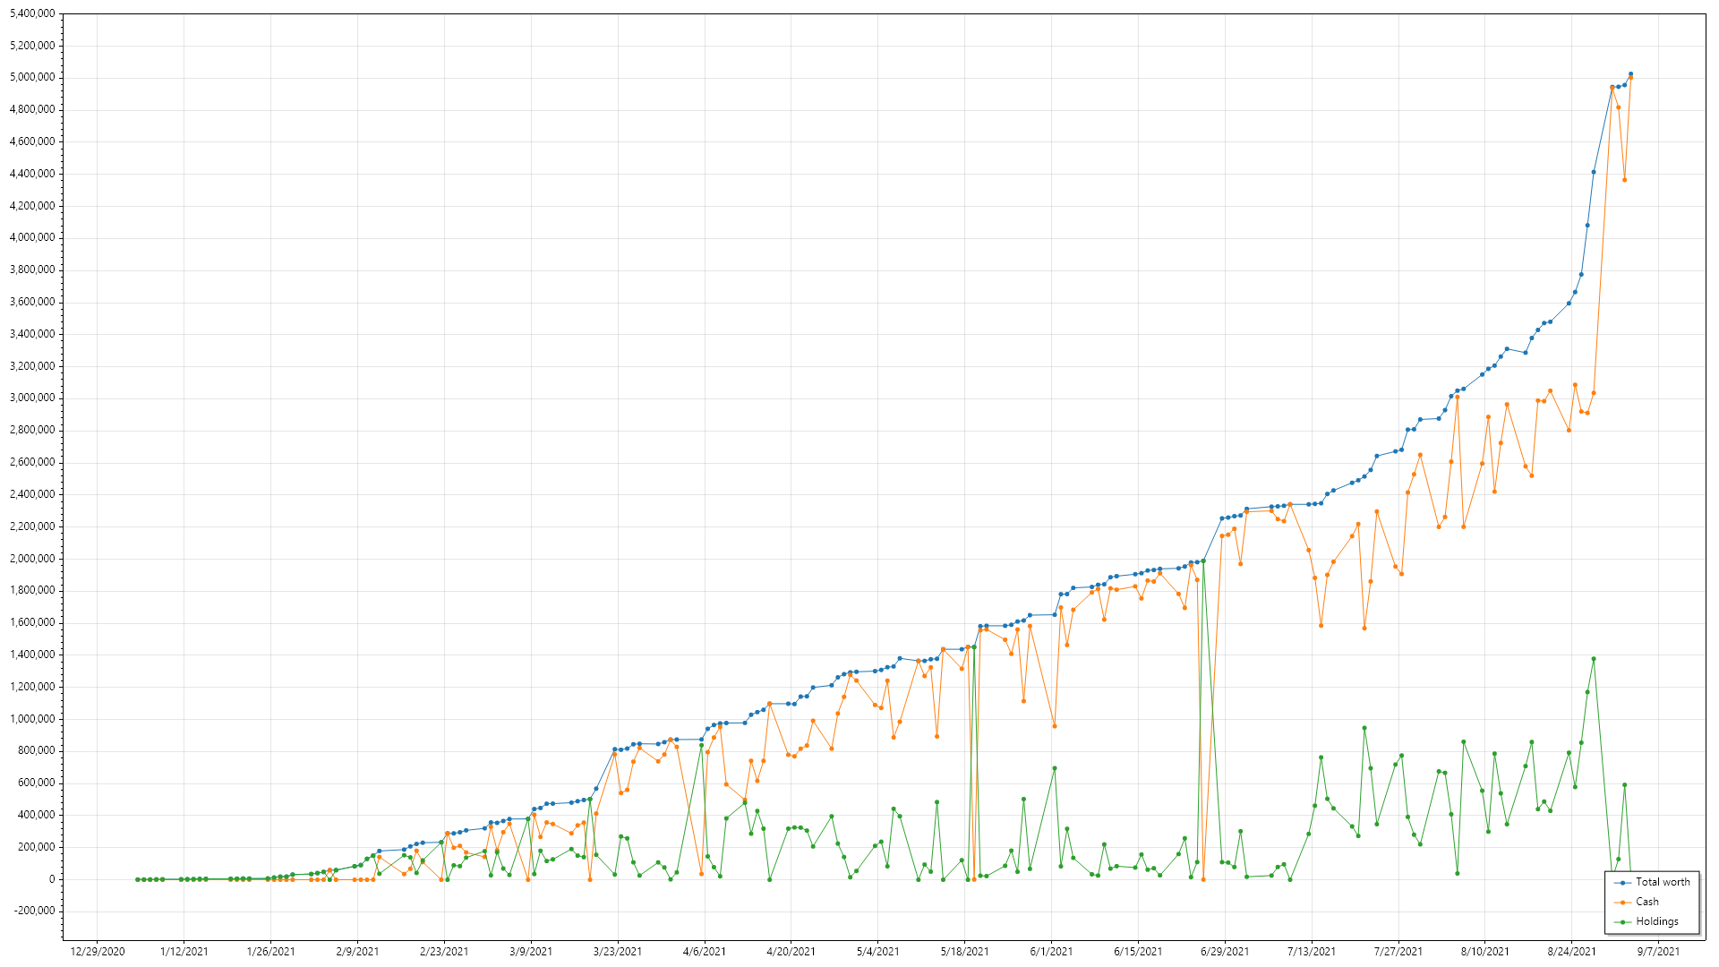Click the 3/23/2021 x-axis date label
1719x967 pixels.
pyautogui.click(x=618, y=952)
